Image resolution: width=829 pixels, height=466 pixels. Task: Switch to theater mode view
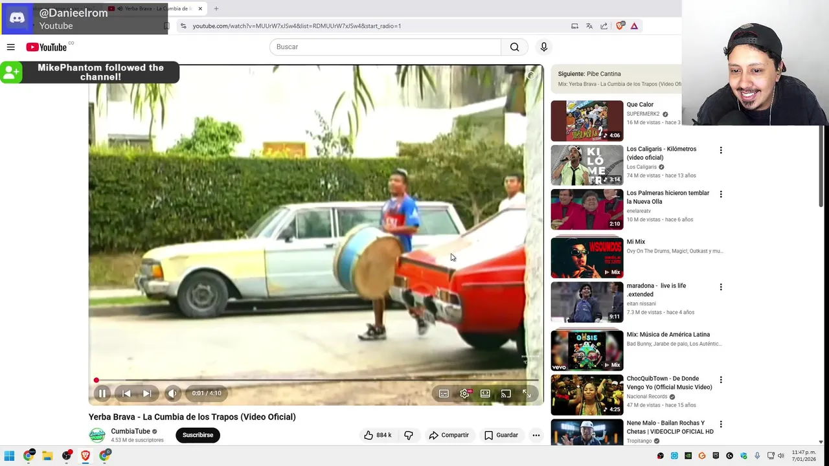coord(485,394)
